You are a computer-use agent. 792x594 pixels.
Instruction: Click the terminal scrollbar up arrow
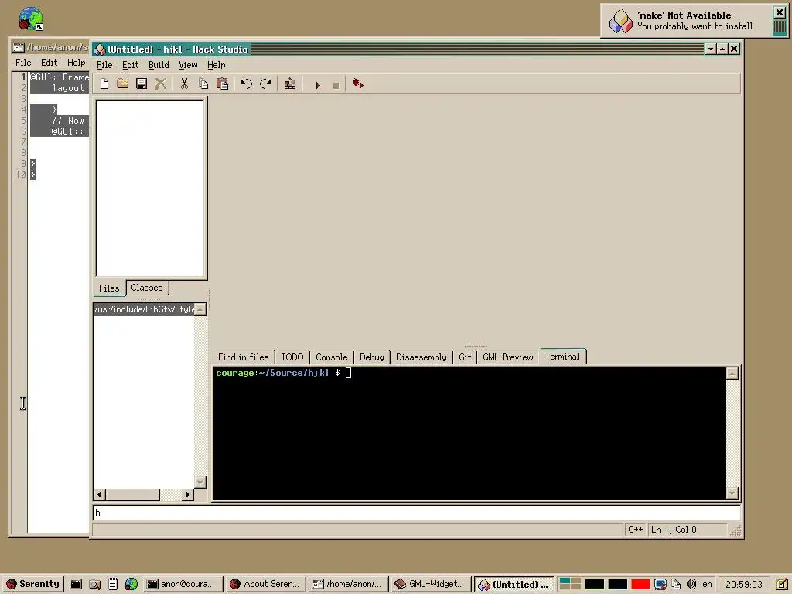click(732, 374)
